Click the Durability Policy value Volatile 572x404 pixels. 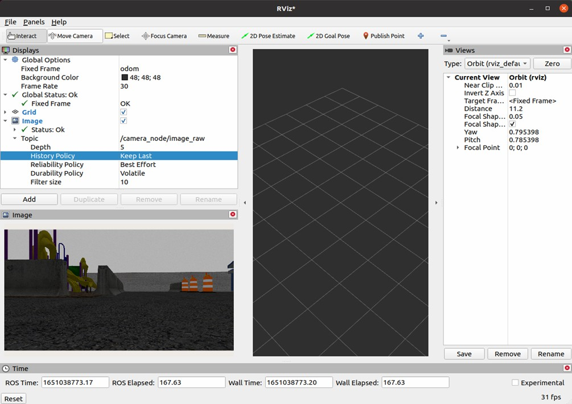133,173
